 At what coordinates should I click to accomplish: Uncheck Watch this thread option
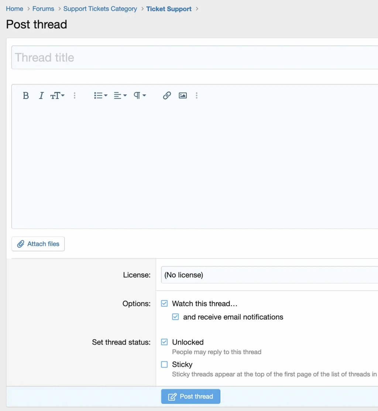[164, 304]
